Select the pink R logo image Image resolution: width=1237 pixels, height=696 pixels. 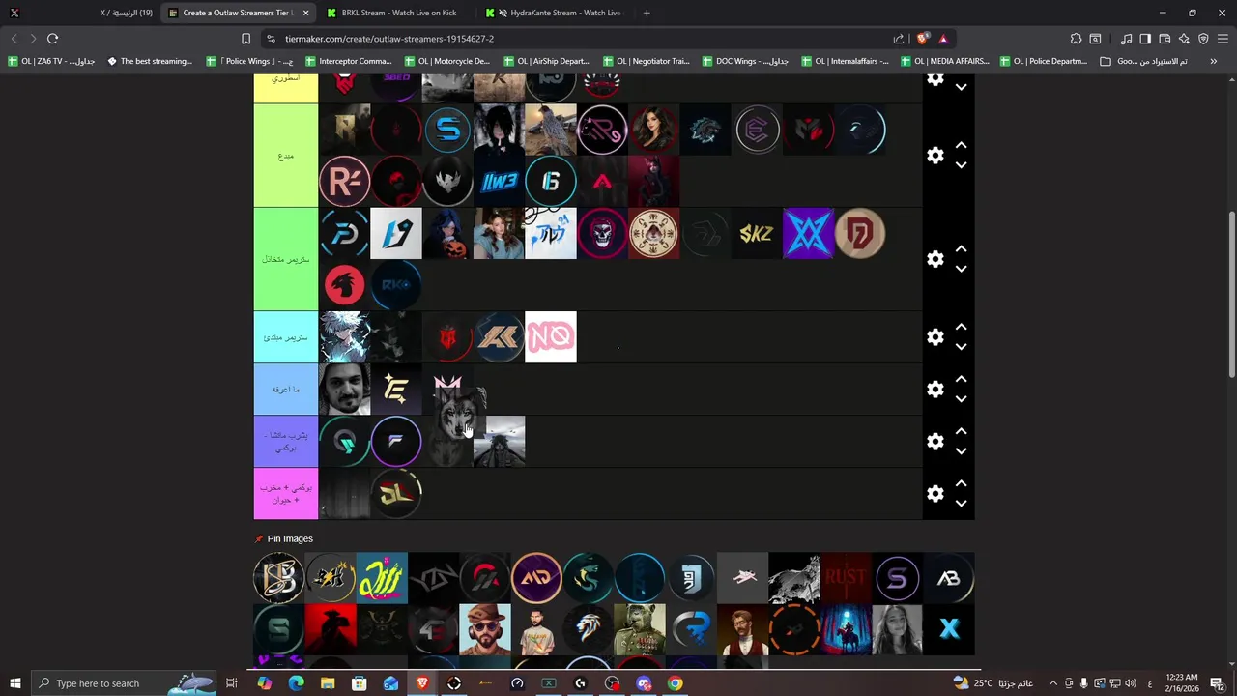click(344, 182)
